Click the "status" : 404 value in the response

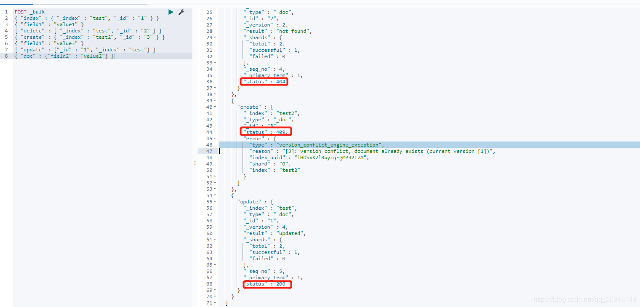point(264,82)
